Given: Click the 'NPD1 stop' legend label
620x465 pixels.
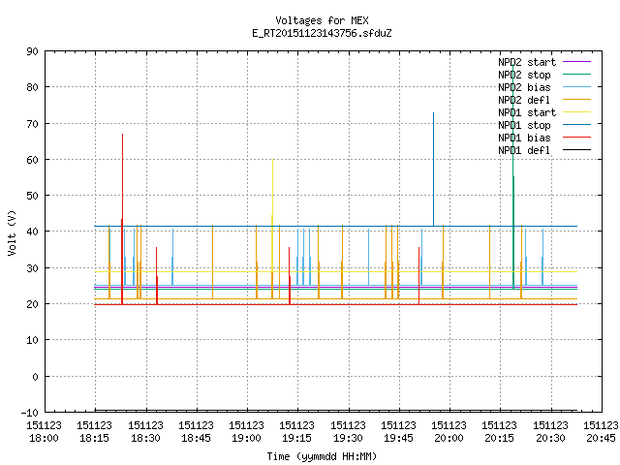Looking at the screenshot, I should 524,125.
